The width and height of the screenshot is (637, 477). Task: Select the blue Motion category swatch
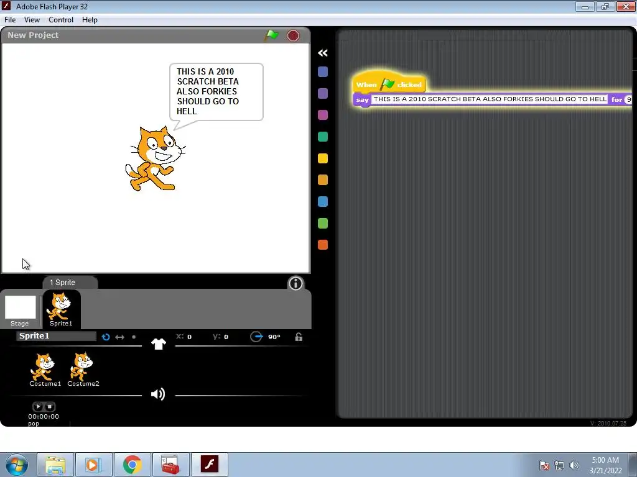[323, 72]
